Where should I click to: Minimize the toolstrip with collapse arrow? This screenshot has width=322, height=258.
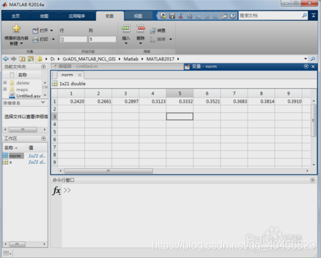[x=313, y=15]
